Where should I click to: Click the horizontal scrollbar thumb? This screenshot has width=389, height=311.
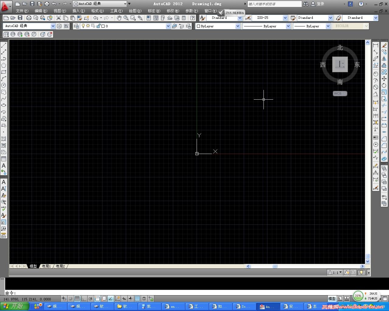click(275, 266)
